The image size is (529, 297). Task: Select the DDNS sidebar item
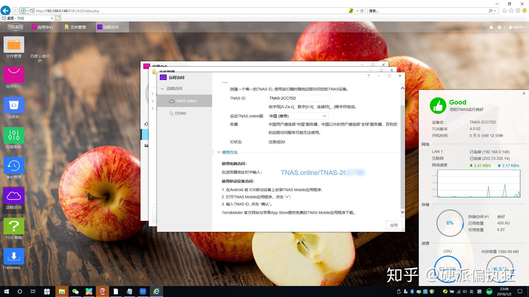click(x=180, y=113)
